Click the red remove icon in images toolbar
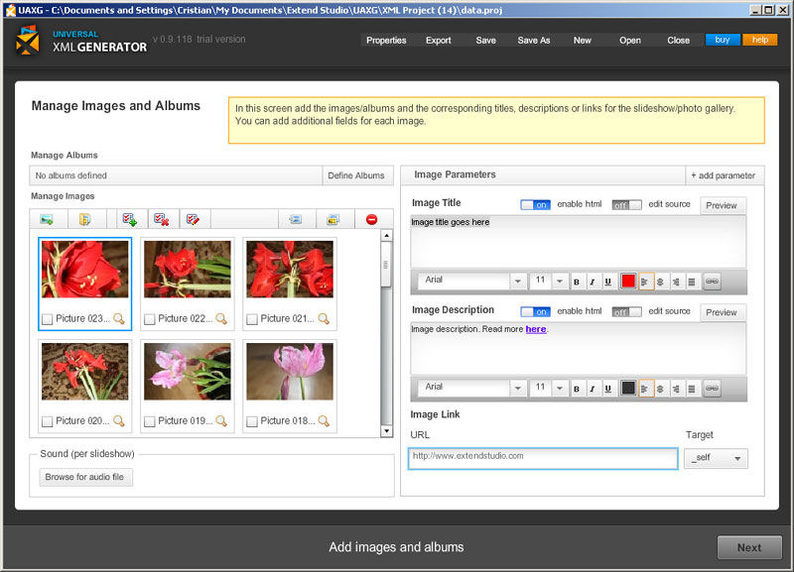 click(x=372, y=219)
